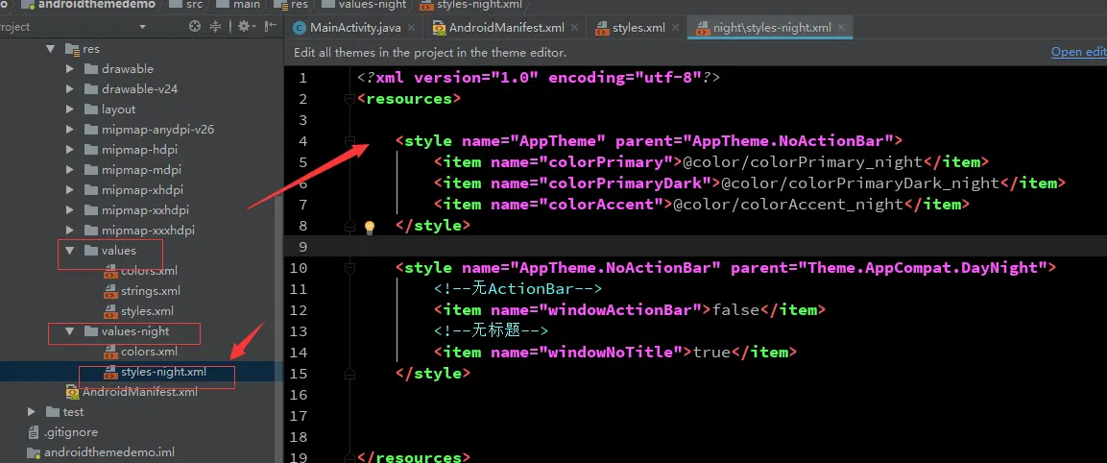
Task: Collapse the values-night folder
Action: pyautogui.click(x=70, y=330)
